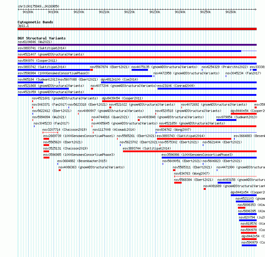This screenshot has width=265, height=257.
Task: Click chr3:90175849..90269850 region label
Action: (38, 7)
